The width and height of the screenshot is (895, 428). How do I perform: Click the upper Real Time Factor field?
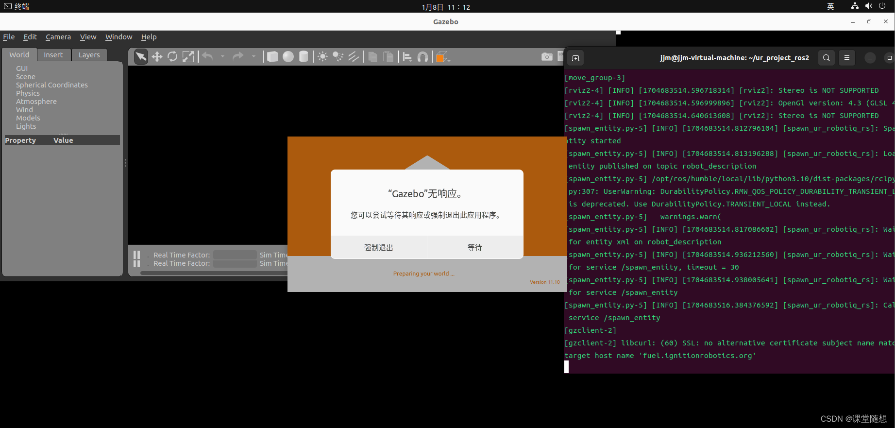tap(235, 255)
